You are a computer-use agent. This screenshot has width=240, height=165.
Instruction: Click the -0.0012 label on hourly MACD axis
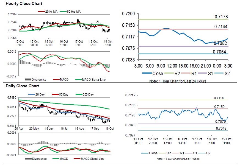coord(11,76)
